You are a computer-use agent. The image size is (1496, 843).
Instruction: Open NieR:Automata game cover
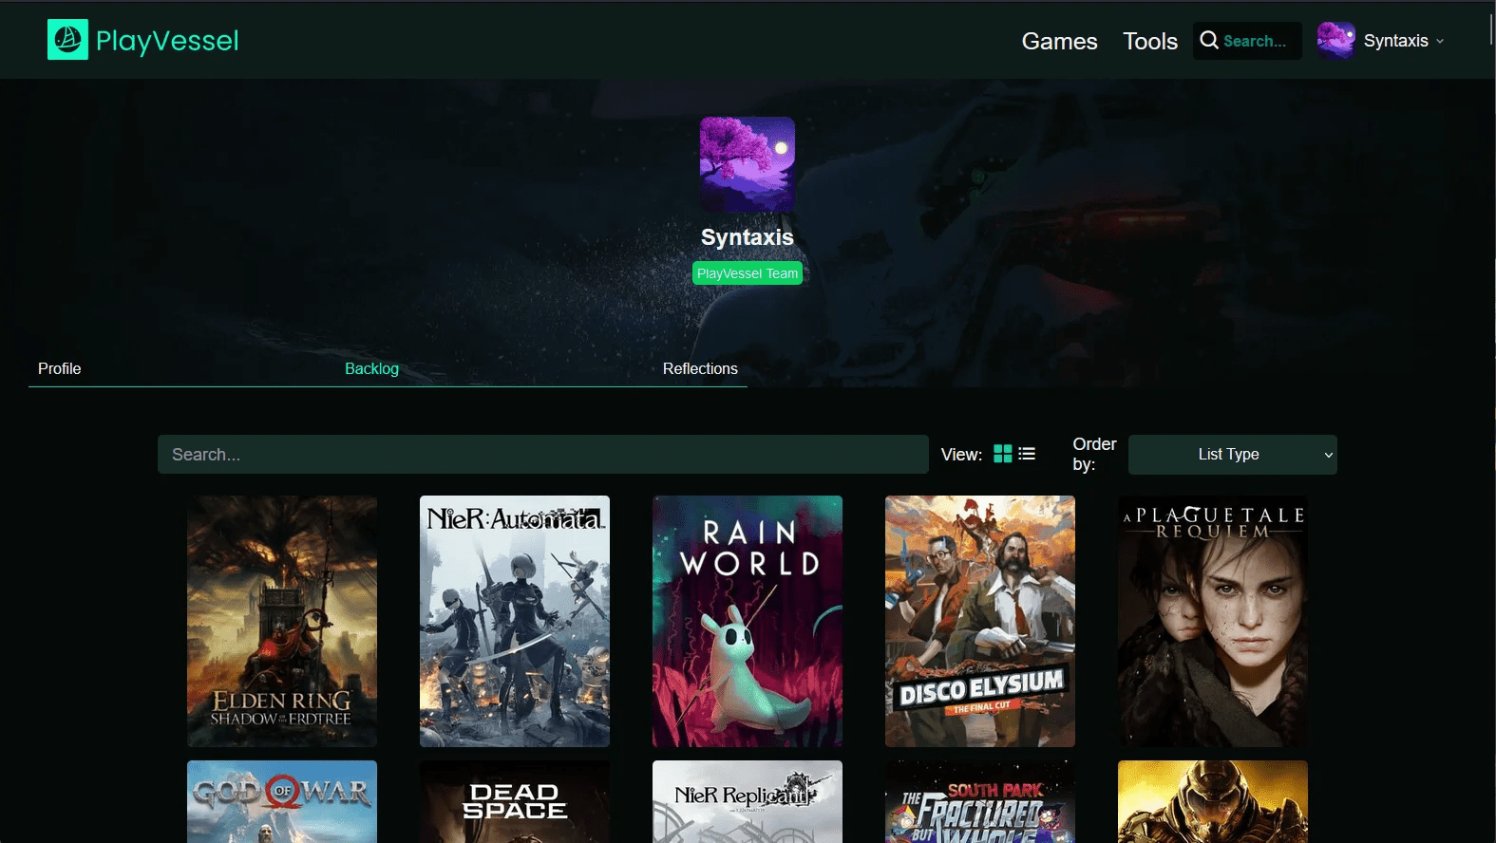515,621
